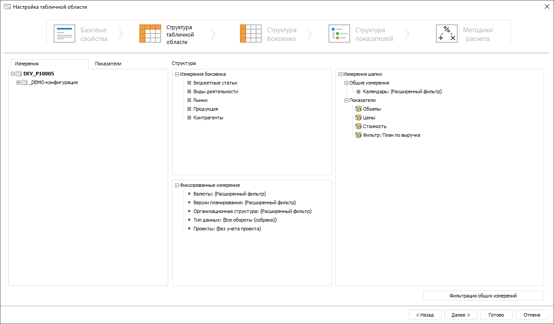Click Фильтрация общих измерений button
This screenshot has height=324, width=554.
[483, 296]
